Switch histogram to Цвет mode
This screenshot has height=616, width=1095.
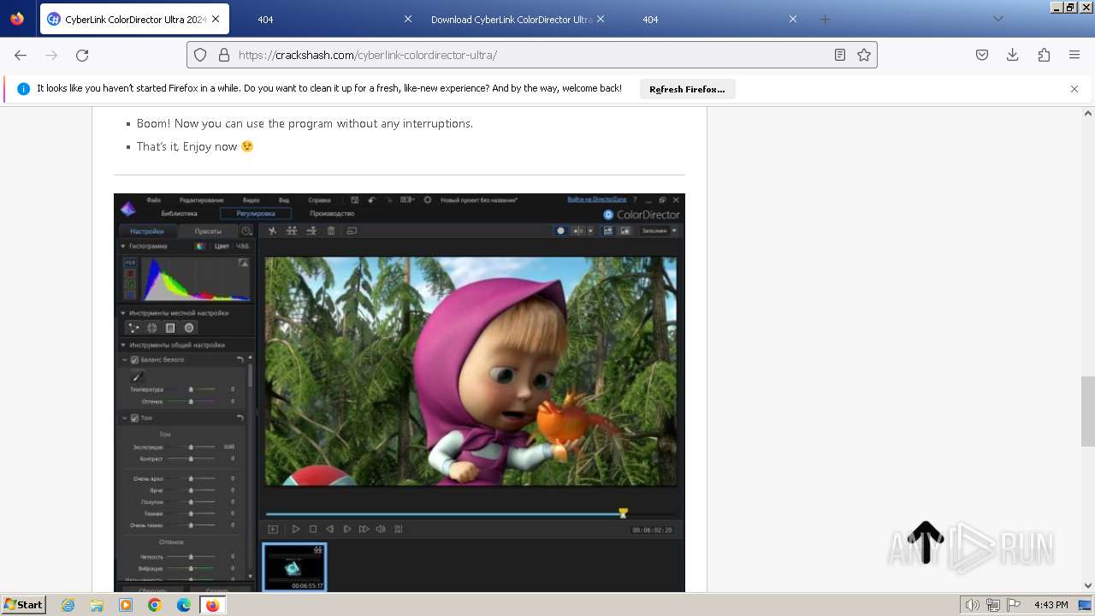tap(222, 246)
